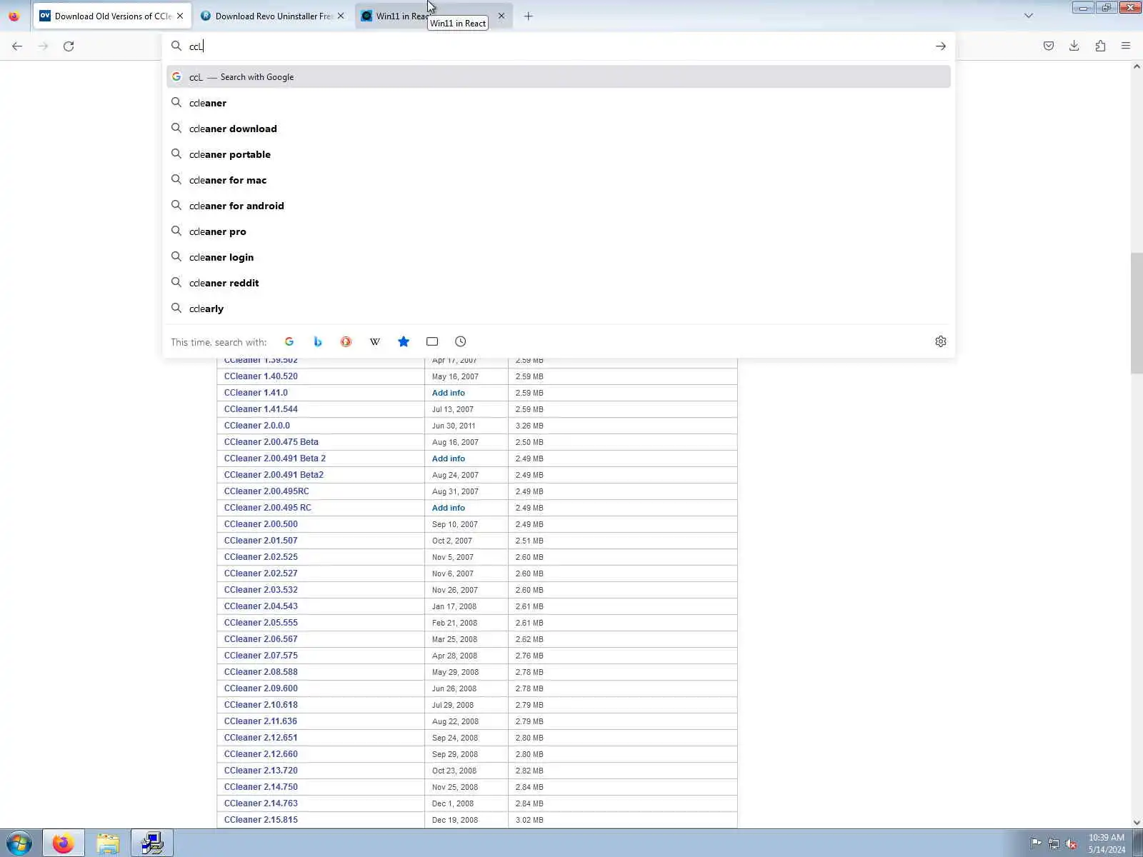Image resolution: width=1143 pixels, height=857 pixels.
Task: Choose 'ccleaner for android' suggestion
Action: point(559,206)
